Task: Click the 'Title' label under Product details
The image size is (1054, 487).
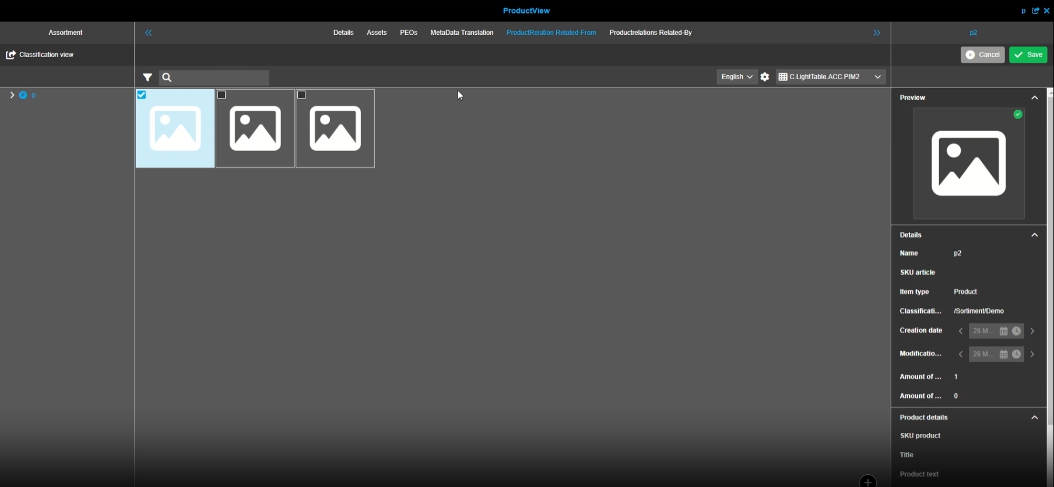Action: 907,455
